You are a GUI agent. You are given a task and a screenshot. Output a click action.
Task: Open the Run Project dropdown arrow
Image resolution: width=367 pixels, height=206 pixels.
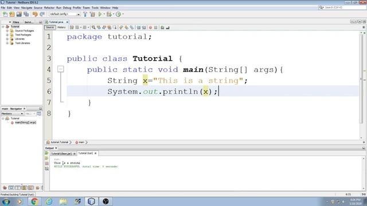pos(104,14)
